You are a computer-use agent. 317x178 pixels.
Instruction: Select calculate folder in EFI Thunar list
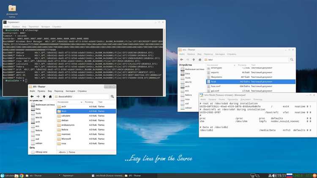tap(86, 116)
